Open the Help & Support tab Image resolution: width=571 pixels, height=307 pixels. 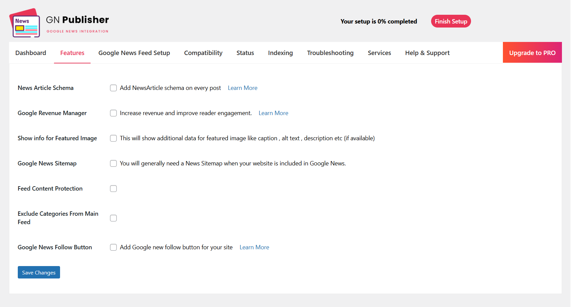coord(427,53)
